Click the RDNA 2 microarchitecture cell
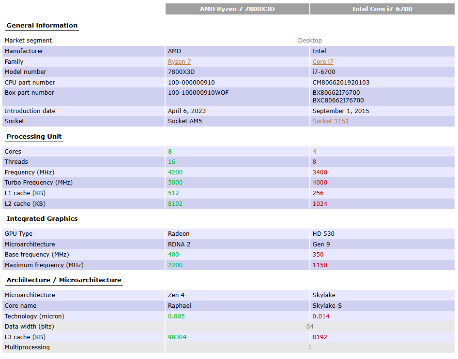The height and width of the screenshot is (359, 458). (x=179, y=244)
